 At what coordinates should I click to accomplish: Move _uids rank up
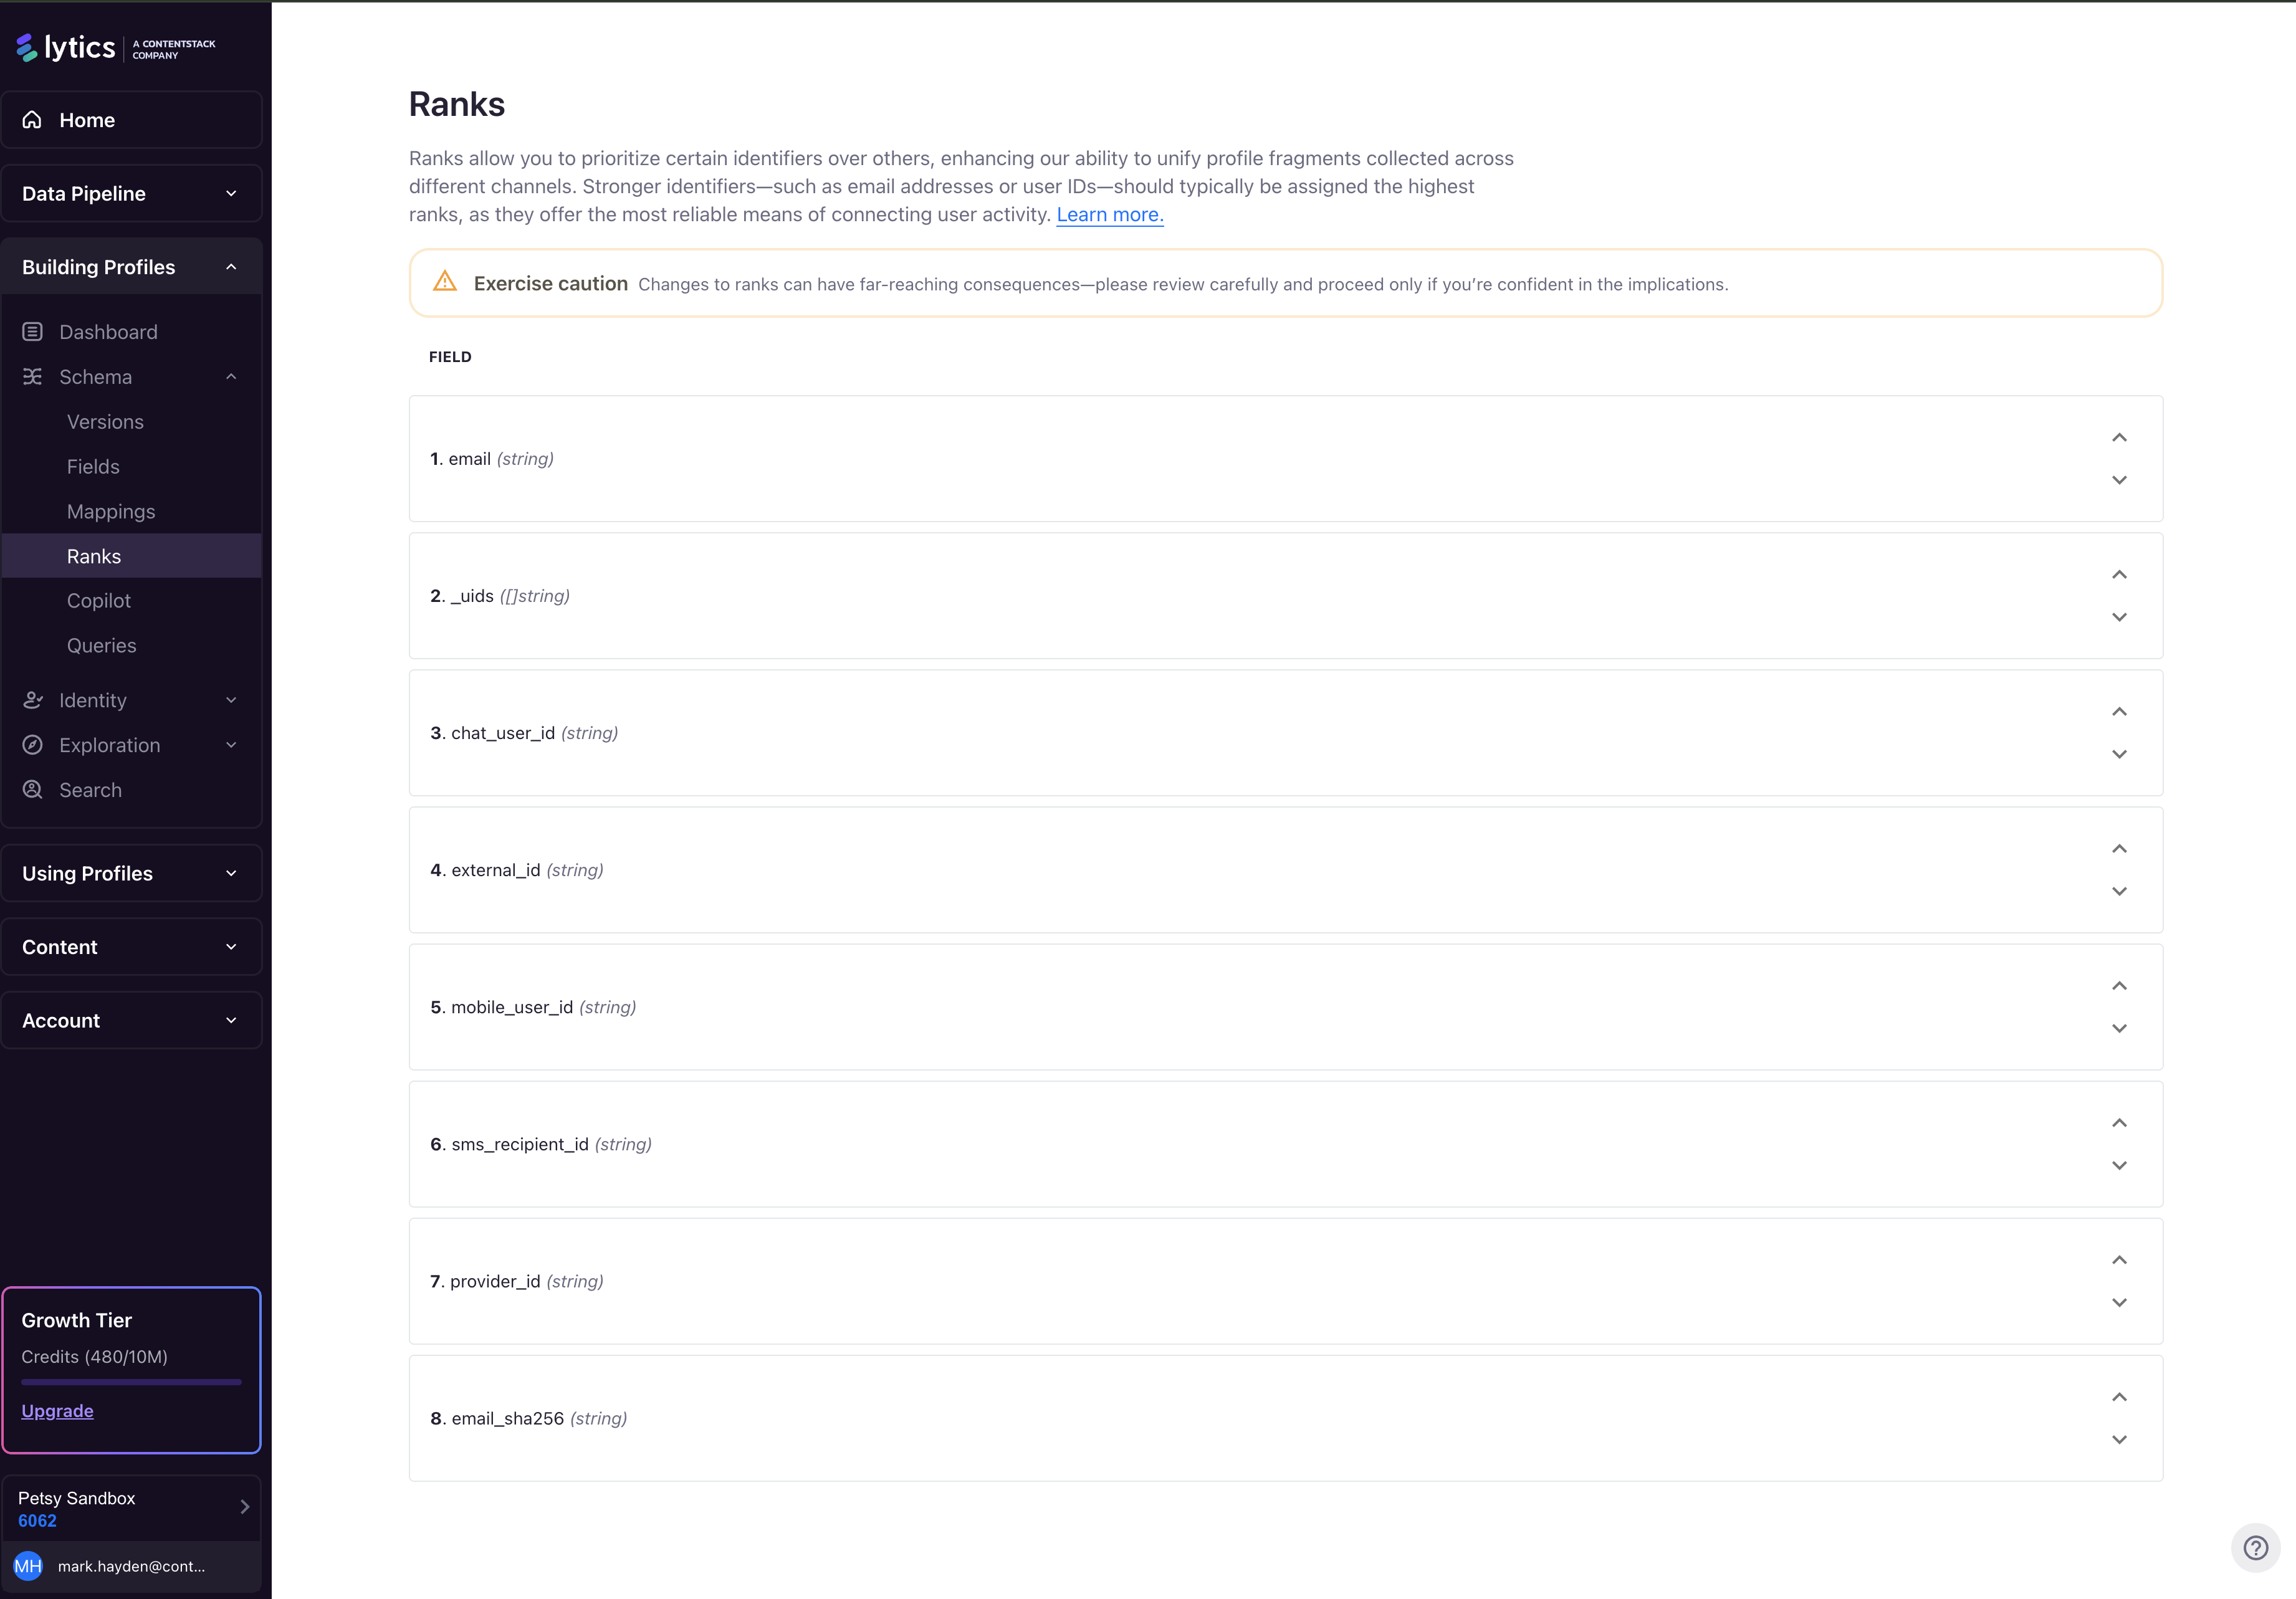tap(2119, 575)
